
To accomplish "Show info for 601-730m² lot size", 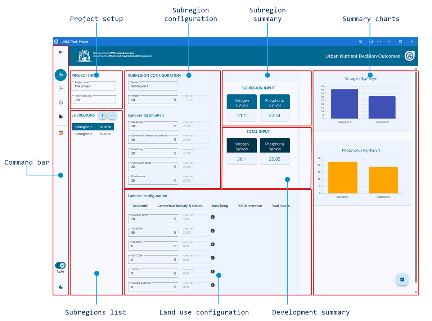I will tap(213, 258).
